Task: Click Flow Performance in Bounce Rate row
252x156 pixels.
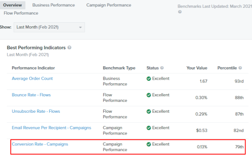Action: point(115,97)
